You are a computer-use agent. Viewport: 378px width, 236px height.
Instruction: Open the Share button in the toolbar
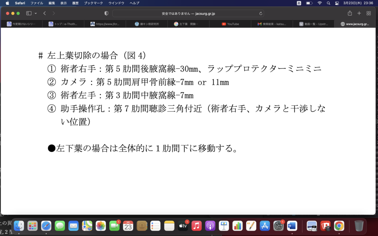pos(350,13)
